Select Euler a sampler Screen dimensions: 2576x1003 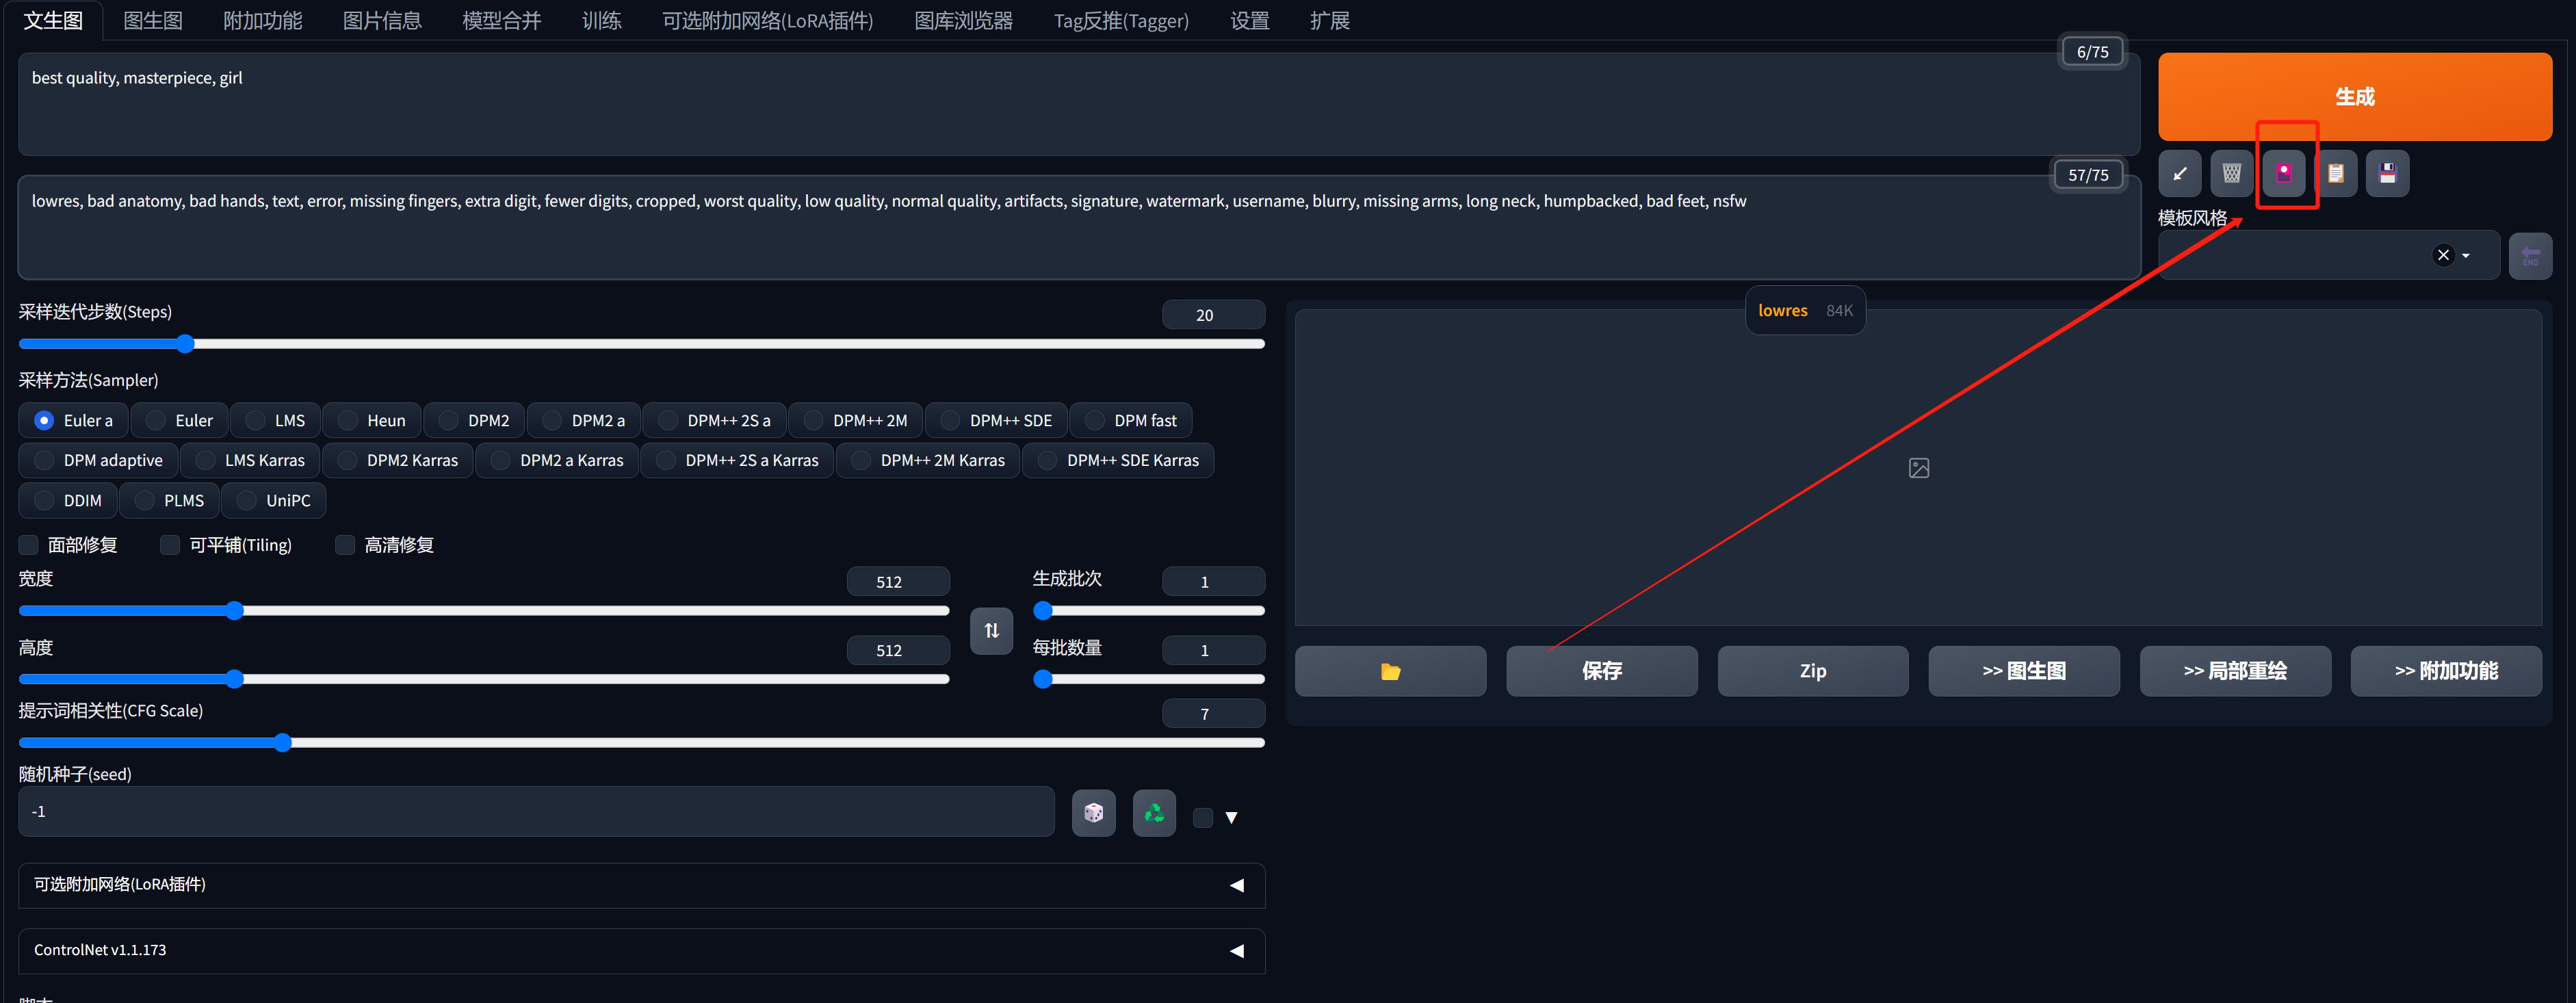point(73,420)
